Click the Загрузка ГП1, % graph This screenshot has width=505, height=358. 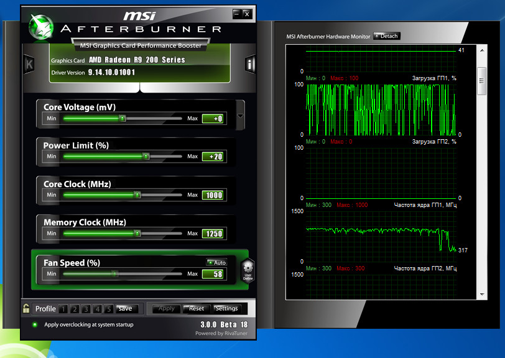(381, 109)
